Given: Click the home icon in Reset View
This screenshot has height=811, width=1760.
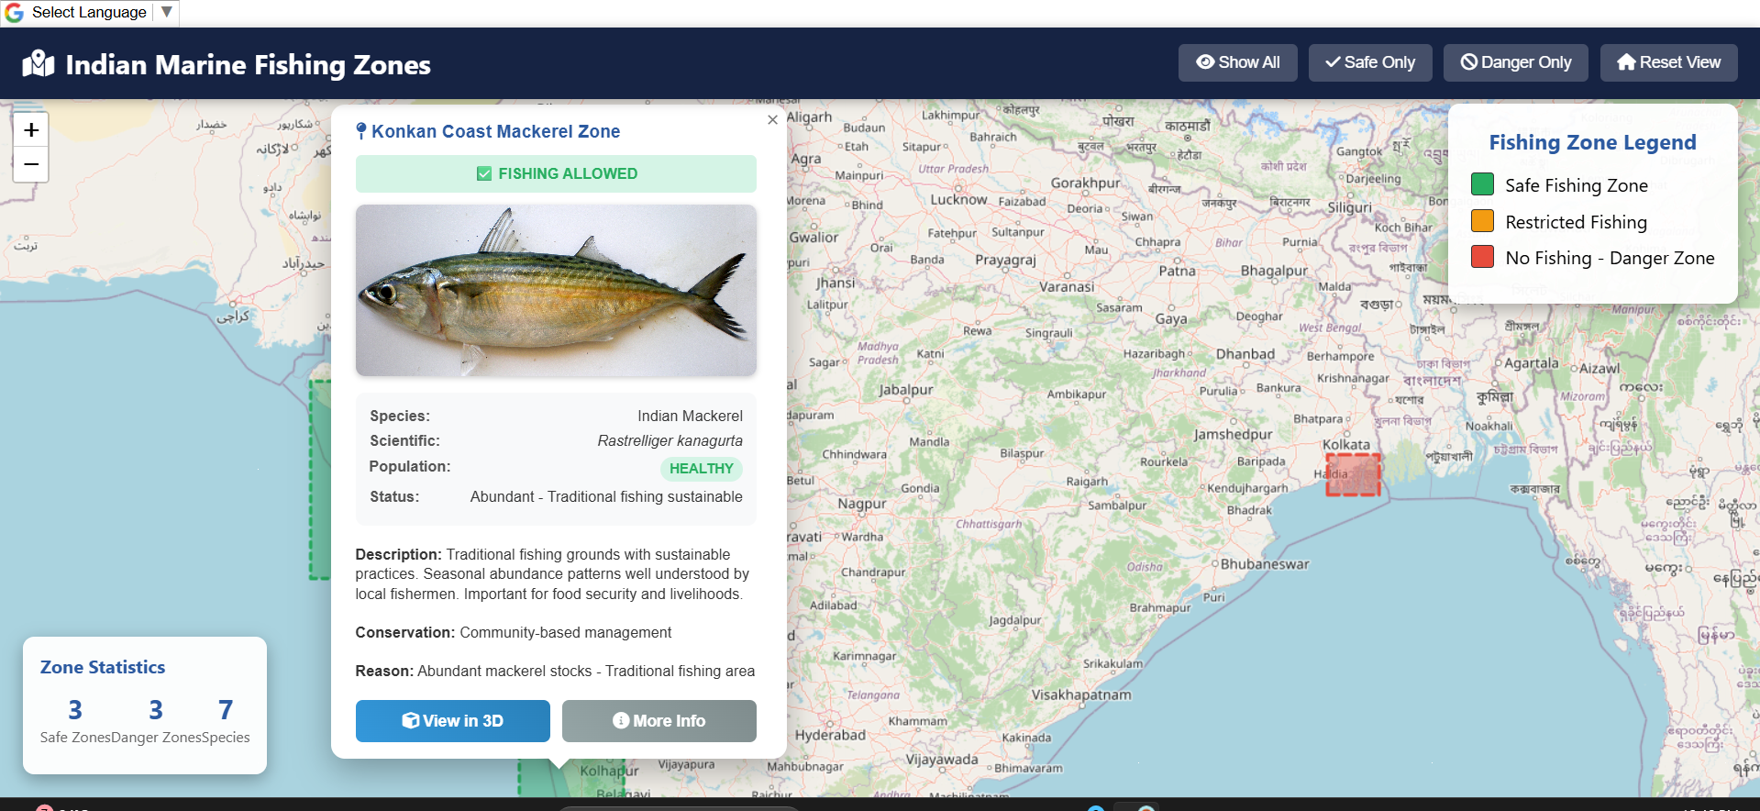Looking at the screenshot, I should 1626,62.
